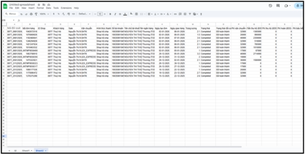The image size is (305, 154).
Task: Open the text rotation dropdown
Action: (x=169, y=14)
